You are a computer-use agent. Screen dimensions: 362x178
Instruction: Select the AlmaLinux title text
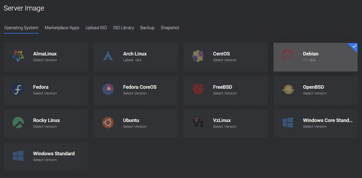tap(45, 54)
